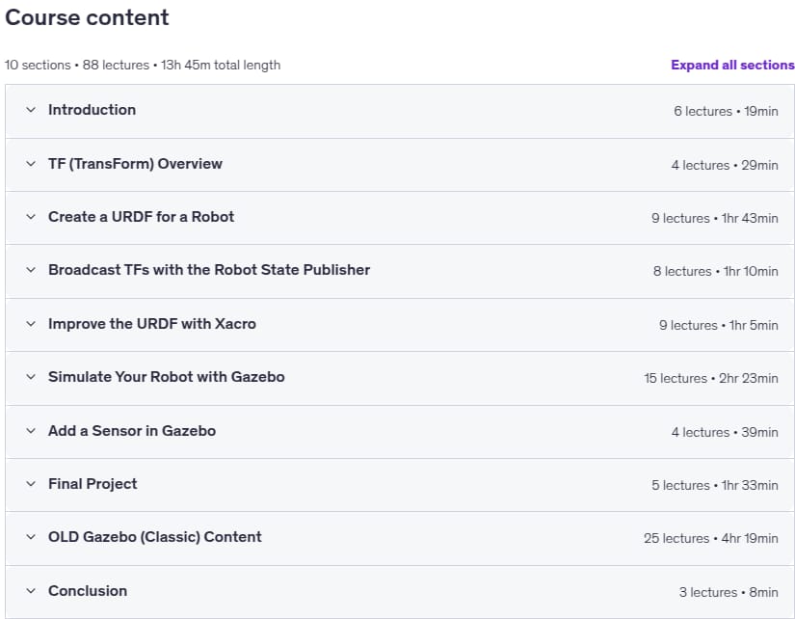The image size is (795, 619).
Task: Expand the TF (TransForm) Overview chevron
Action: (31, 163)
